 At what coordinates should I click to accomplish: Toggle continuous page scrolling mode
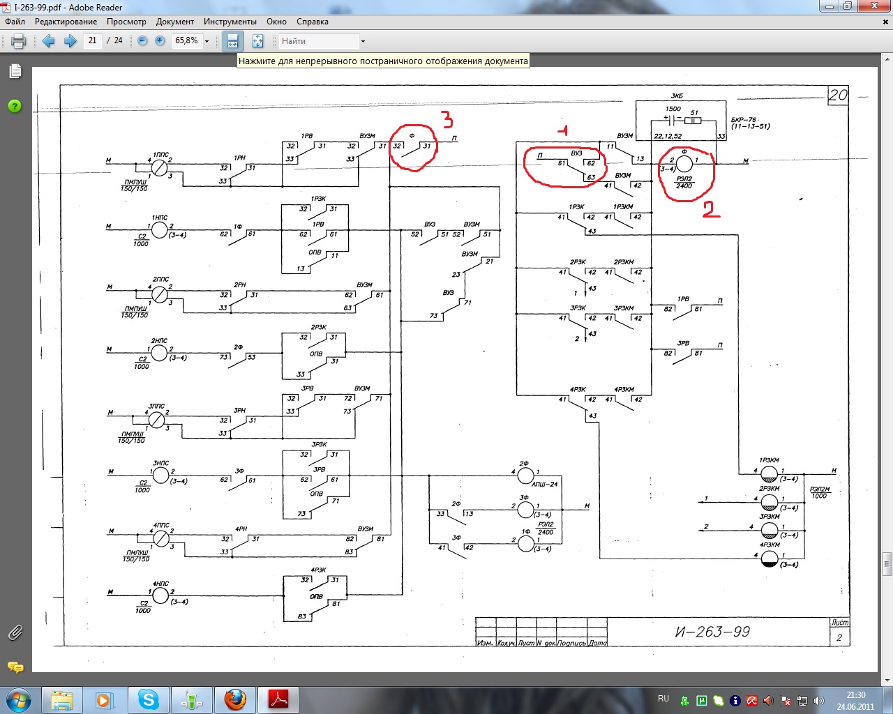pyautogui.click(x=233, y=41)
